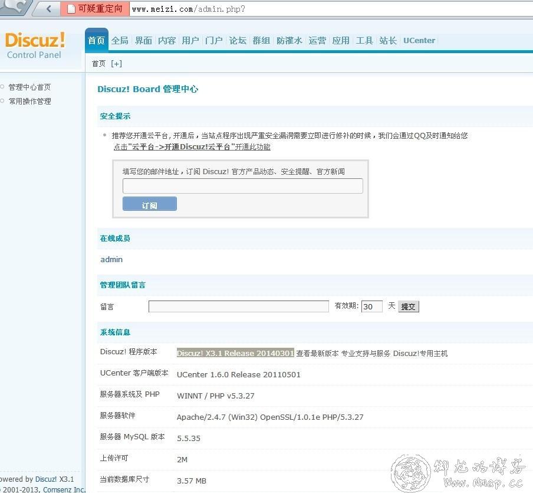This screenshot has height=493, width=533.
Task: Click the 3.57 MB database size value
Action: (192, 481)
